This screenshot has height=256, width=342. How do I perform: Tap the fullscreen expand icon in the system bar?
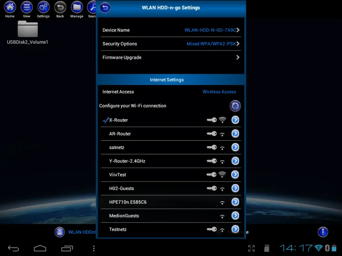click(252, 248)
